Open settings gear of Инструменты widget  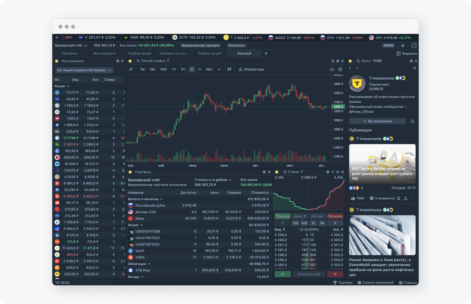[118, 61]
